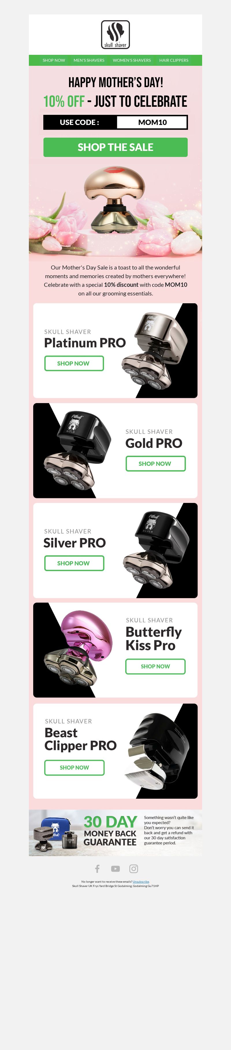Click the Unsubscribe link
The height and width of the screenshot is (1050, 231).
click(x=141, y=881)
